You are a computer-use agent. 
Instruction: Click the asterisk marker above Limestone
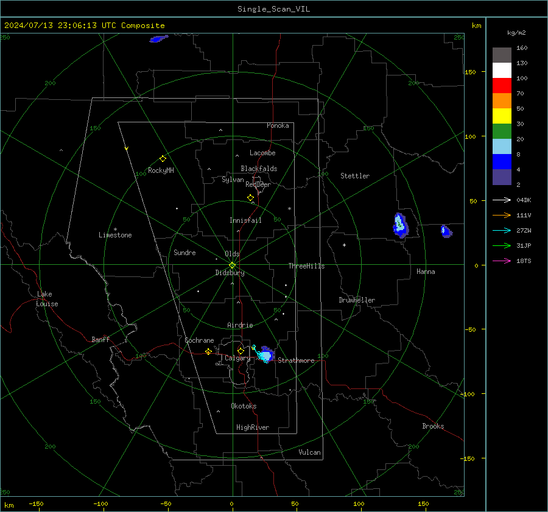point(115,230)
